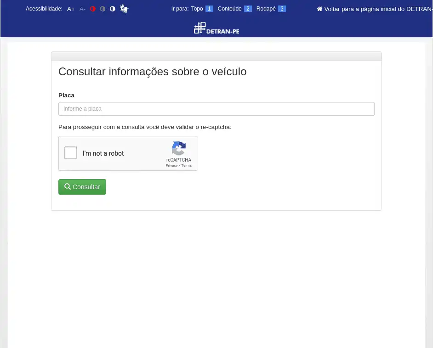
Task: Click the home icon beside Voltar
Action: pos(319,9)
